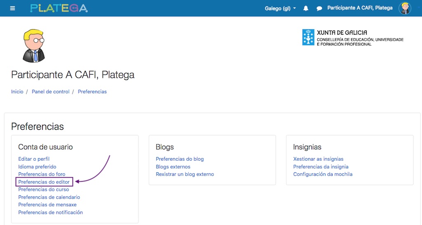
Task: Open the hamburger side menu
Action: coord(12,8)
